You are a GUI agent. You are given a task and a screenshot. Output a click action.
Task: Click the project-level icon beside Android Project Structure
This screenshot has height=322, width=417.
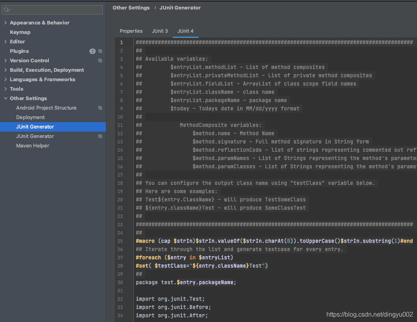click(x=100, y=108)
